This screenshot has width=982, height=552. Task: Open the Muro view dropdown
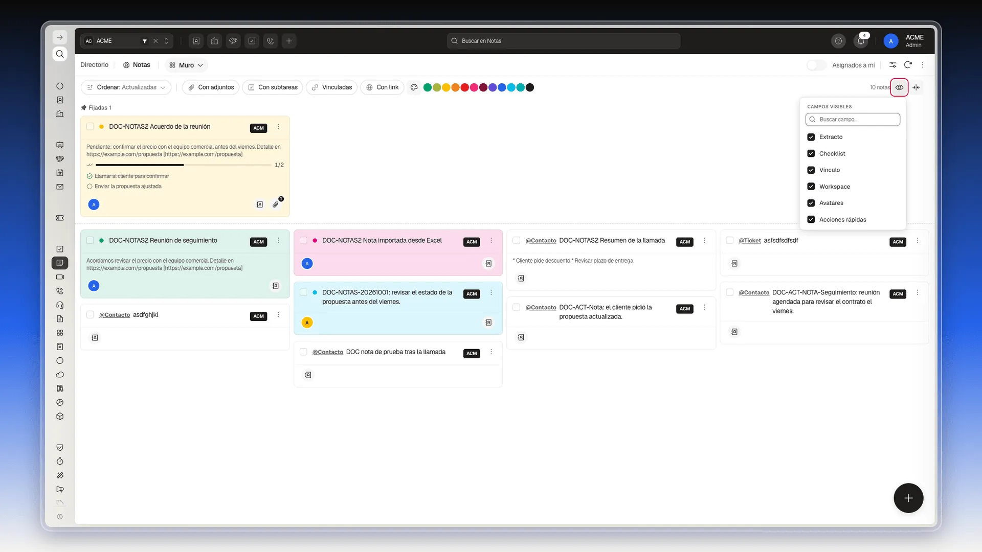186,65
